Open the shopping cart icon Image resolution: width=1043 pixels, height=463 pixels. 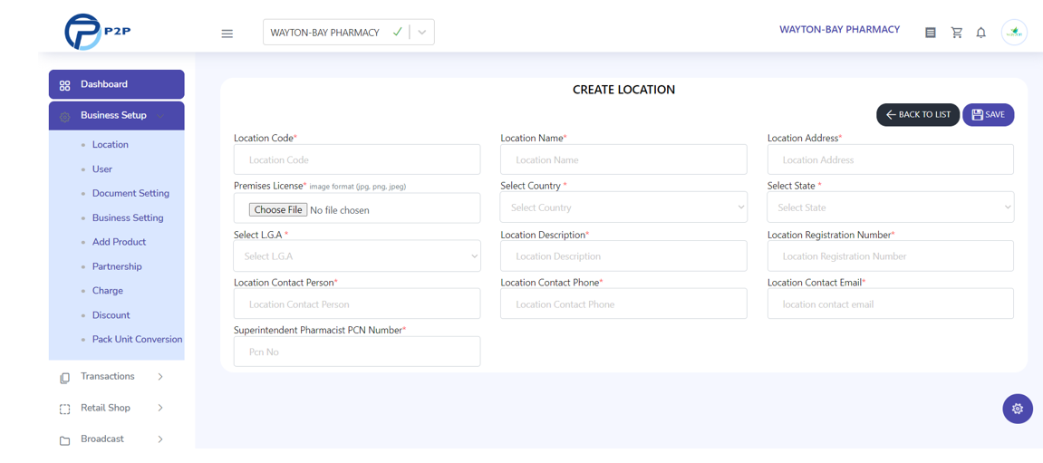[x=957, y=33]
